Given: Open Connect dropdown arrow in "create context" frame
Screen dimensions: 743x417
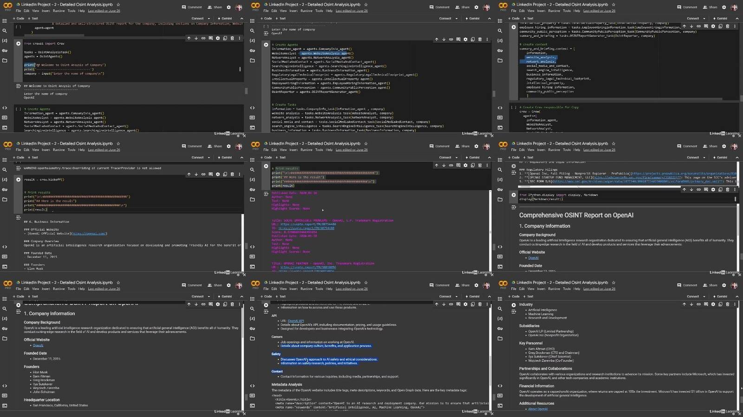Looking at the screenshot, I should pyautogui.click(x=704, y=19).
